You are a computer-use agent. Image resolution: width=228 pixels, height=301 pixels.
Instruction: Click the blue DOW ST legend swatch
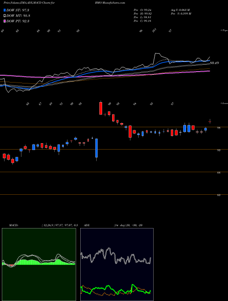coord(5,10)
